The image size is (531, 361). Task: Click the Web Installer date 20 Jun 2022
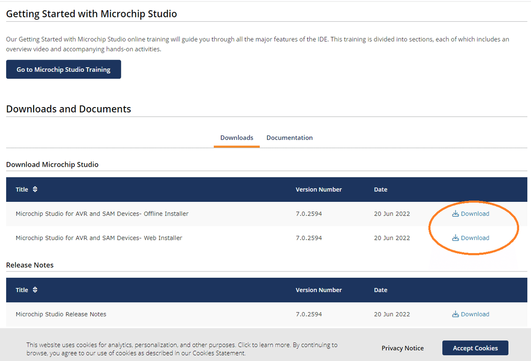pos(392,238)
